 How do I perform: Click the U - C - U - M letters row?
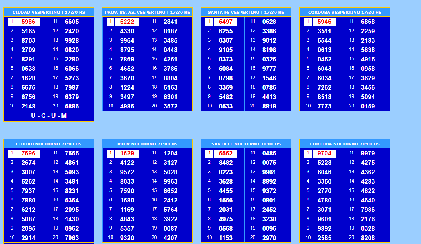tap(49, 116)
